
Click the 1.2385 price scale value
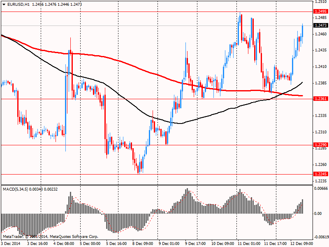pyautogui.click(x=321, y=83)
